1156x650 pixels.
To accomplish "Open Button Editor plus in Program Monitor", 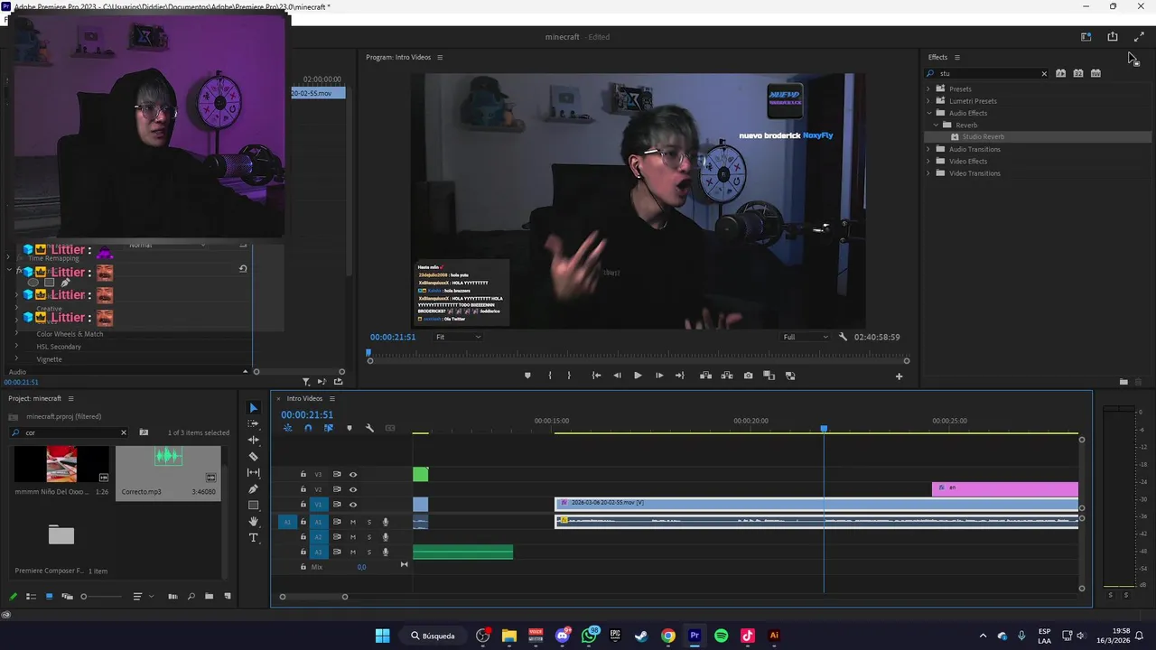I will pyautogui.click(x=899, y=376).
